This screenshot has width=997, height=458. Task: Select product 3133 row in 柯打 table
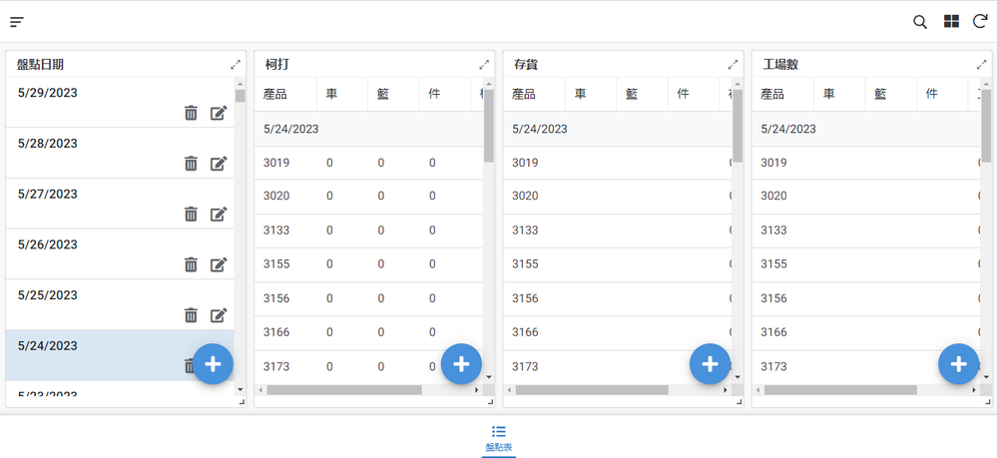pos(369,230)
